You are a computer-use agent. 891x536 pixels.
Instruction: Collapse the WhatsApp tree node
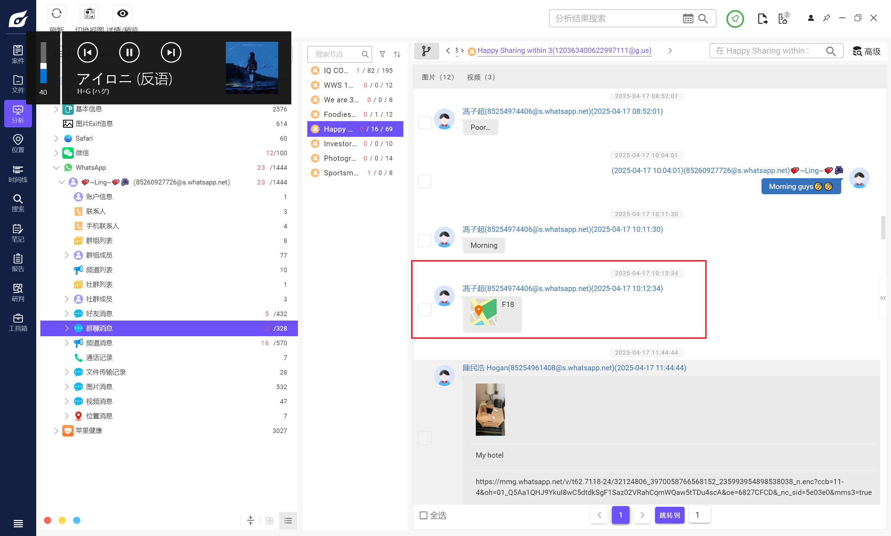pyautogui.click(x=56, y=168)
